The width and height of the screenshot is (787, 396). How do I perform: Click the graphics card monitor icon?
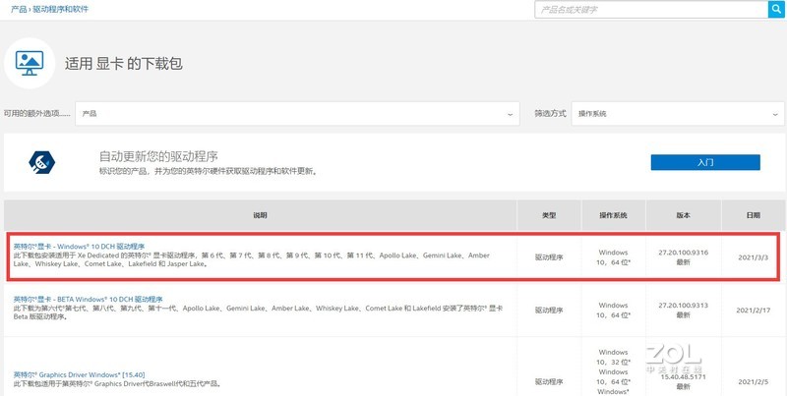point(30,63)
